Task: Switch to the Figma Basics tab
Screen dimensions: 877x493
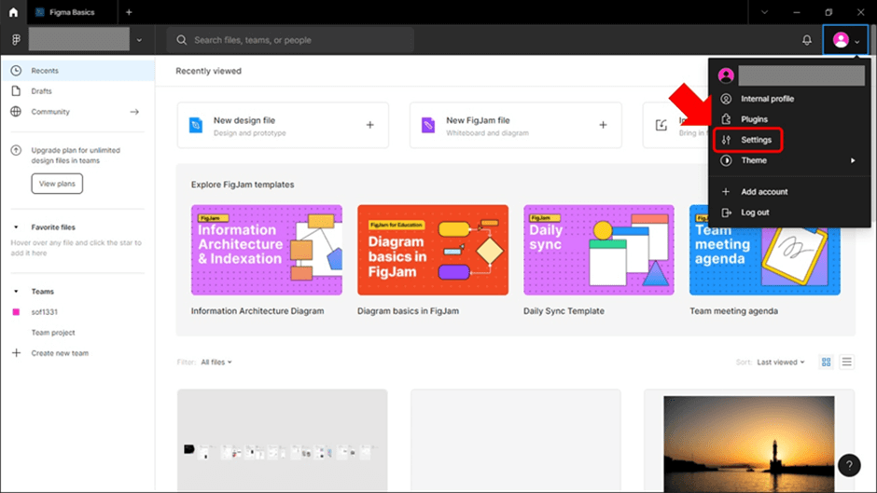Action: coord(72,12)
